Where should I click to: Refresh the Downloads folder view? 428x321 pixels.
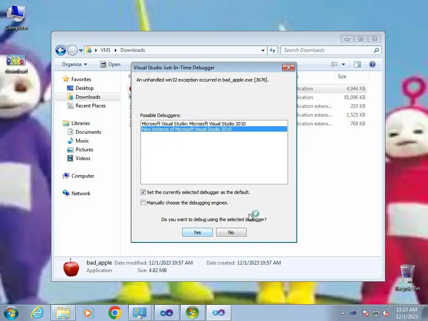[273, 50]
